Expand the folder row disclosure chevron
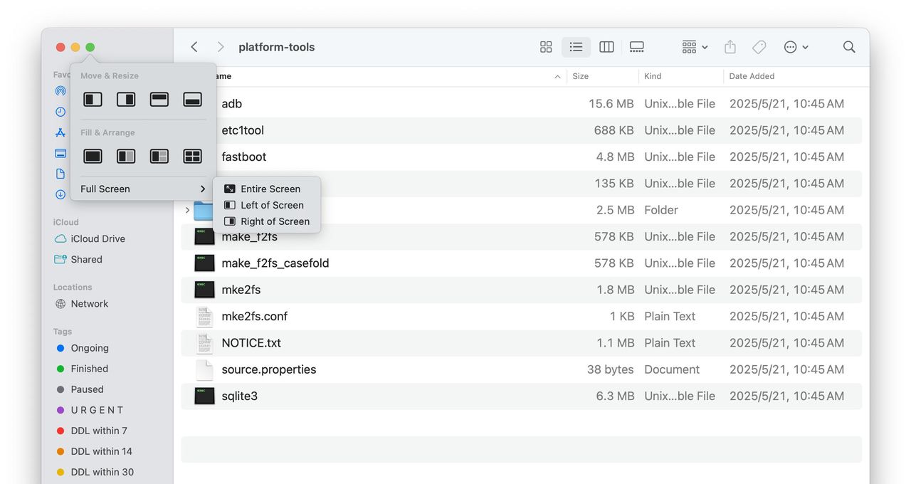The image size is (911, 484). tap(187, 210)
